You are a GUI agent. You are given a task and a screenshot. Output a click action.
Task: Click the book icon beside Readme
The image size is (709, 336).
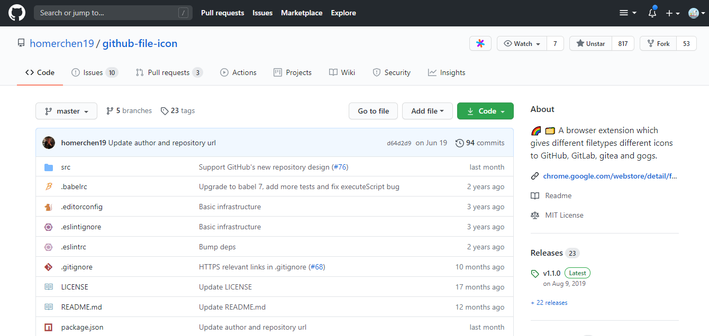535,195
